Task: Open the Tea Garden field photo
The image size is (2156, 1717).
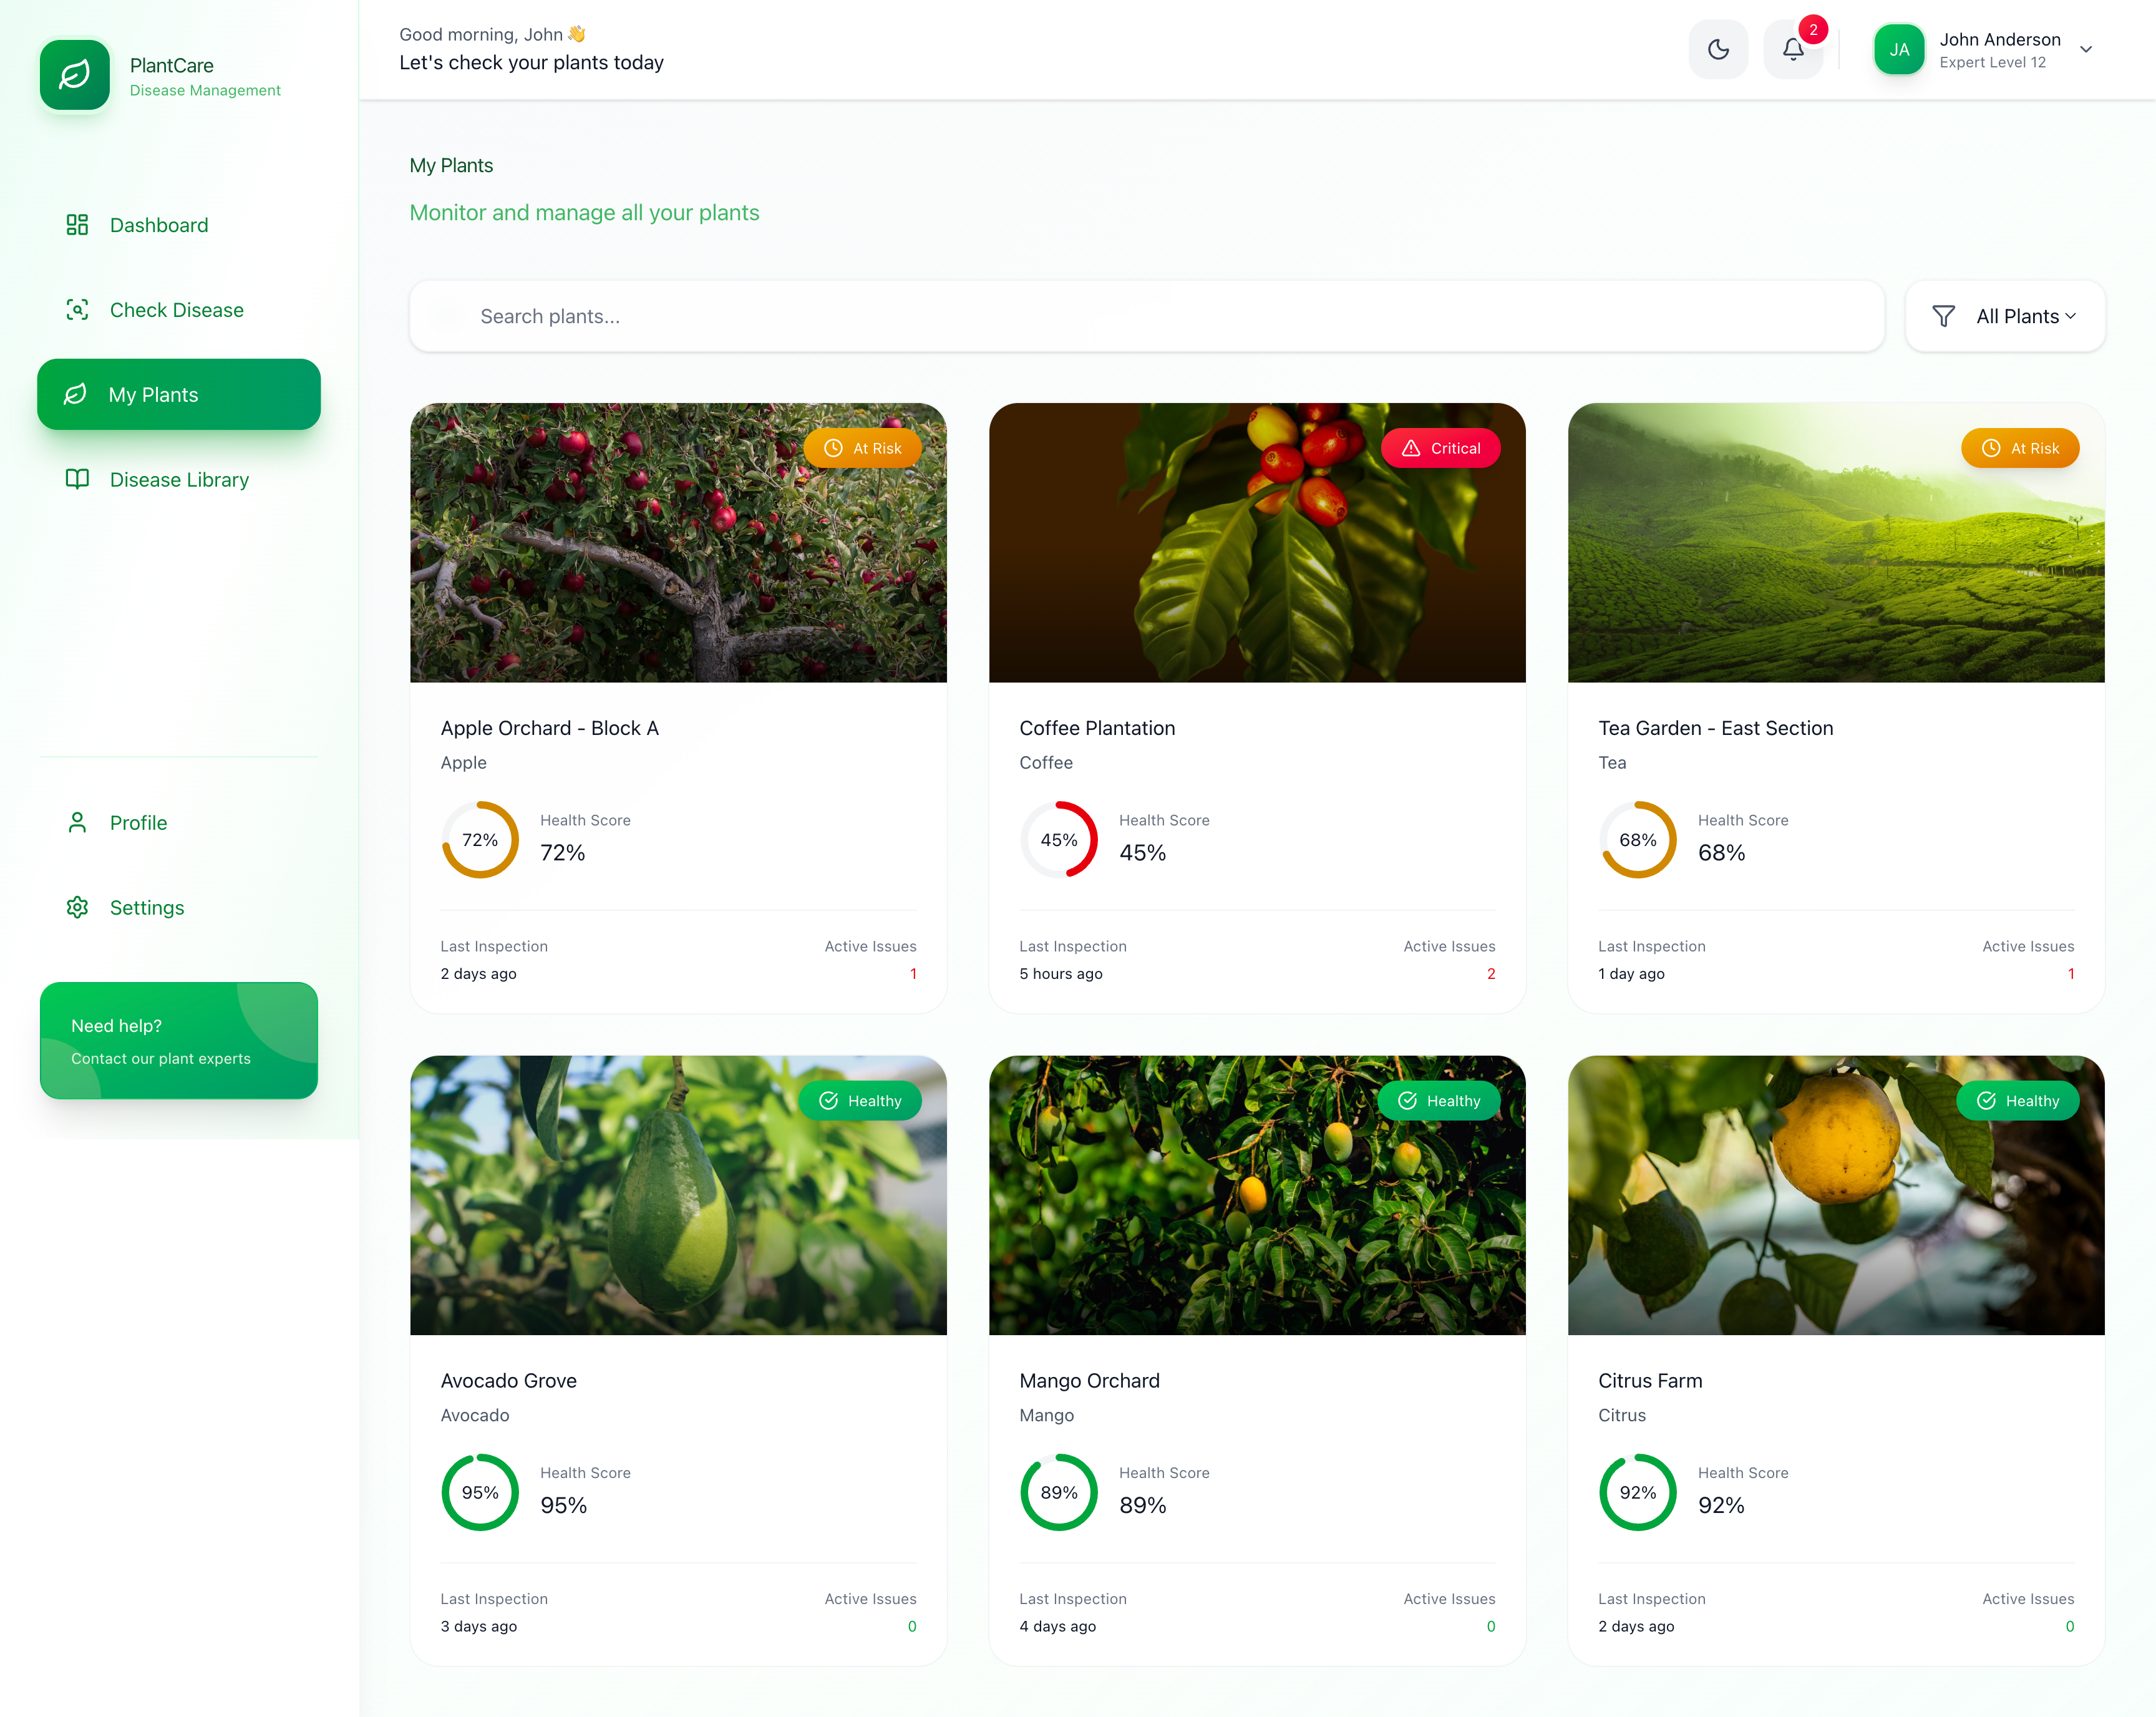Action: (x=1836, y=543)
